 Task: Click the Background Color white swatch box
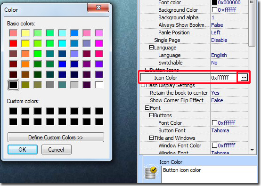pos(214,10)
